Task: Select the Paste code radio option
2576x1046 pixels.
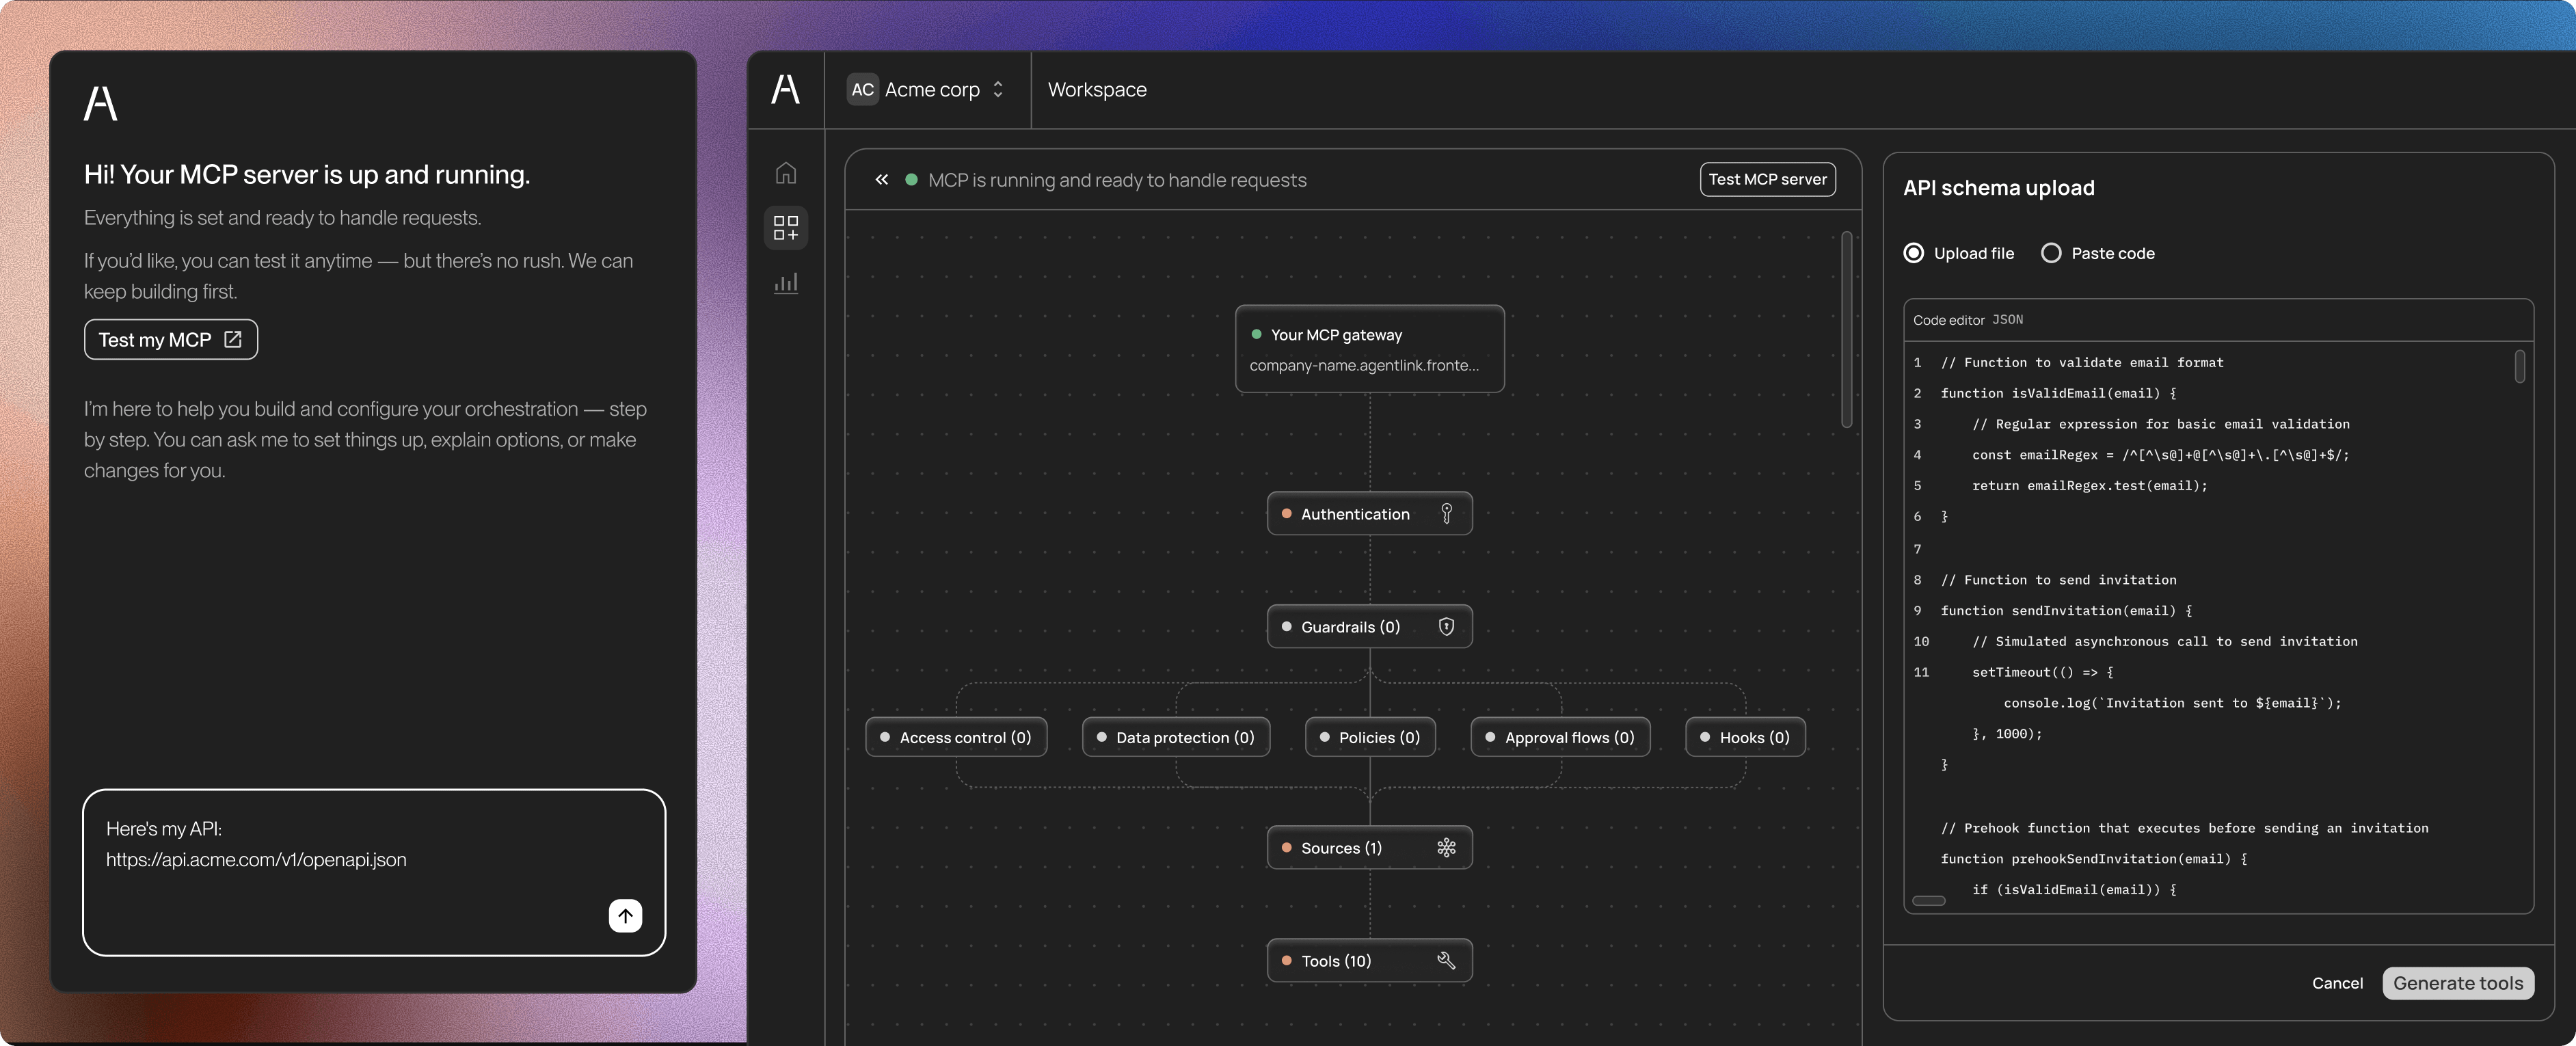Action: (2051, 253)
